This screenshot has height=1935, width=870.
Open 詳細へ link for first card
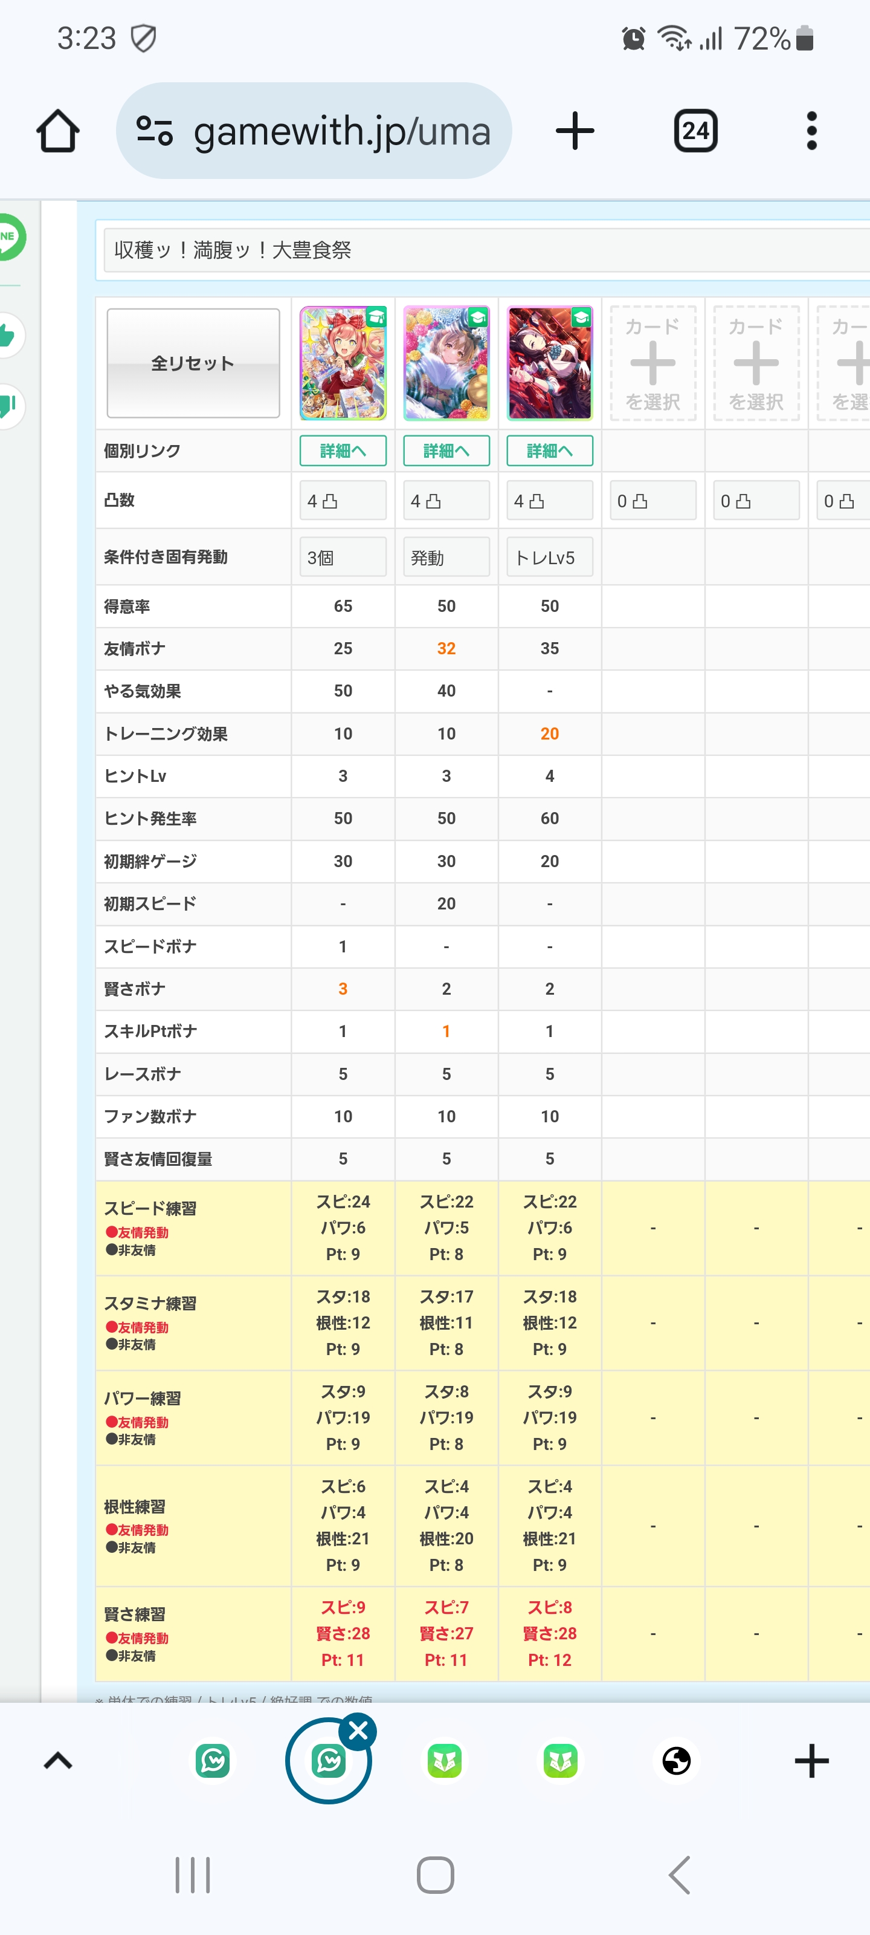(343, 450)
